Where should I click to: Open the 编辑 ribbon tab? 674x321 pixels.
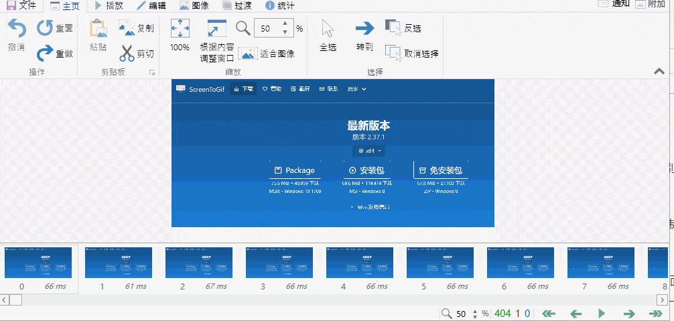pyautogui.click(x=151, y=5)
